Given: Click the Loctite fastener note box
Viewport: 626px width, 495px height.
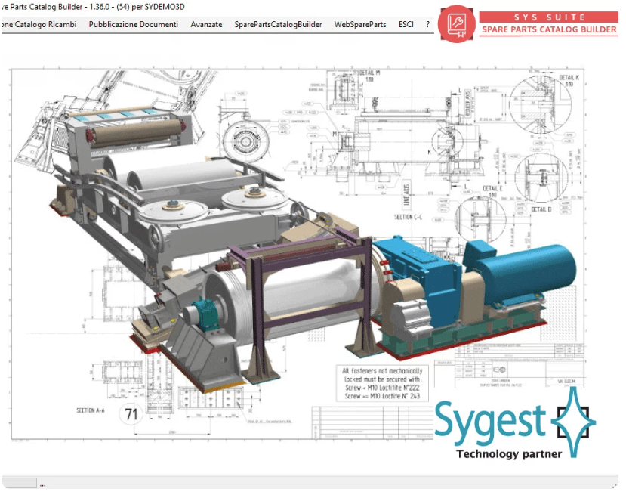Looking at the screenshot, I should (x=382, y=383).
